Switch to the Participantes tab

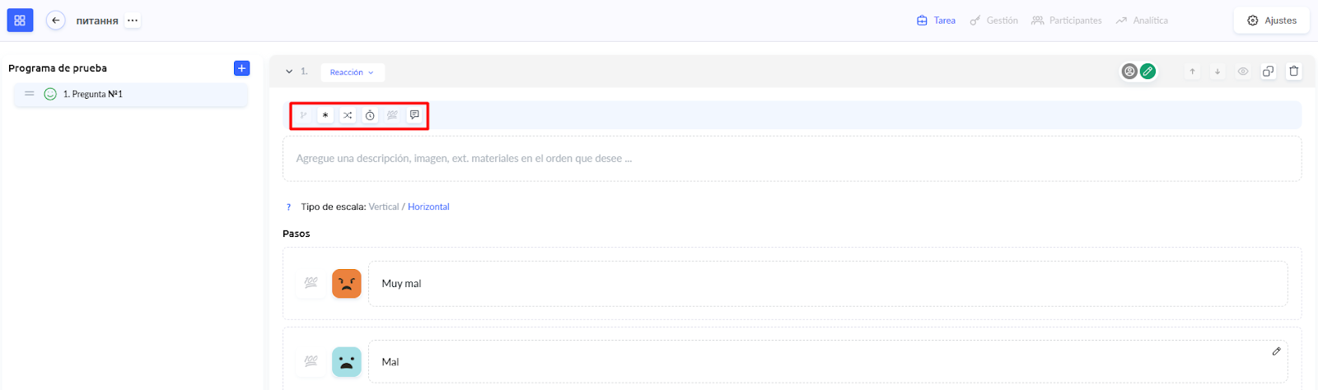(x=1067, y=21)
